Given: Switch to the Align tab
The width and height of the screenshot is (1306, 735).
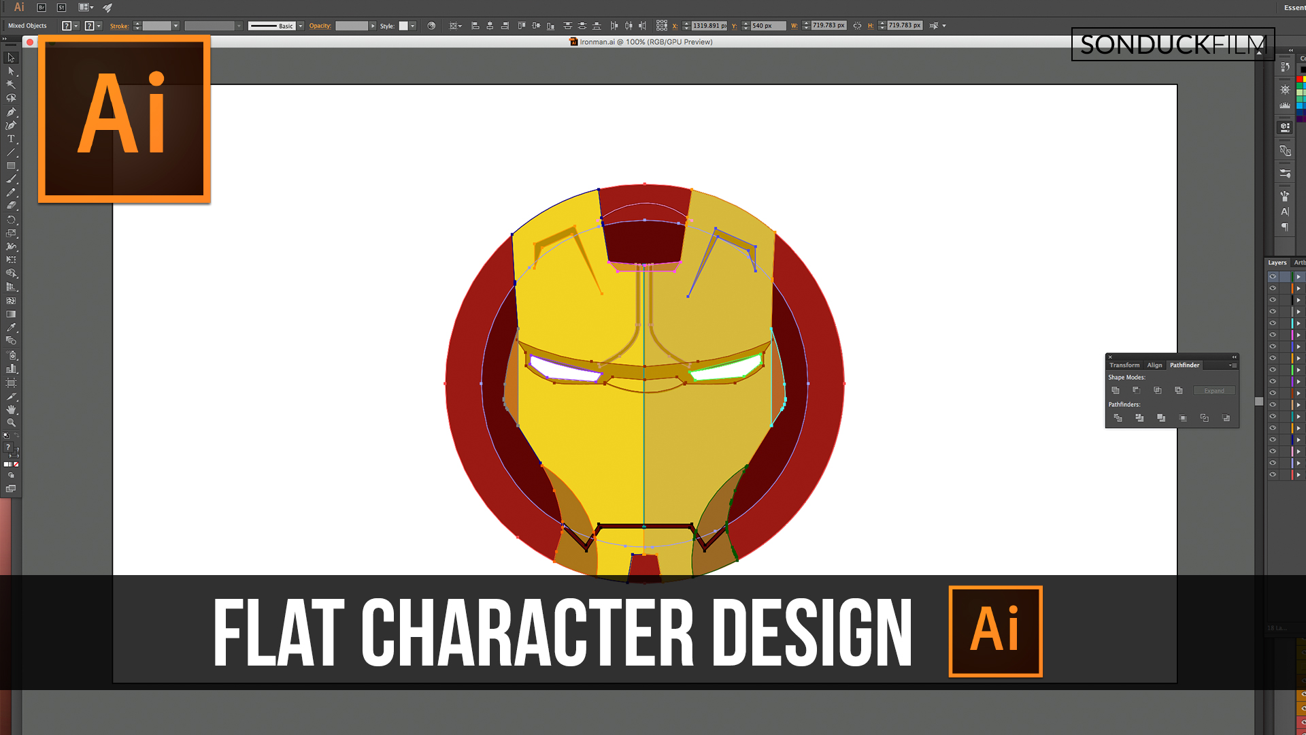Looking at the screenshot, I should [x=1154, y=365].
